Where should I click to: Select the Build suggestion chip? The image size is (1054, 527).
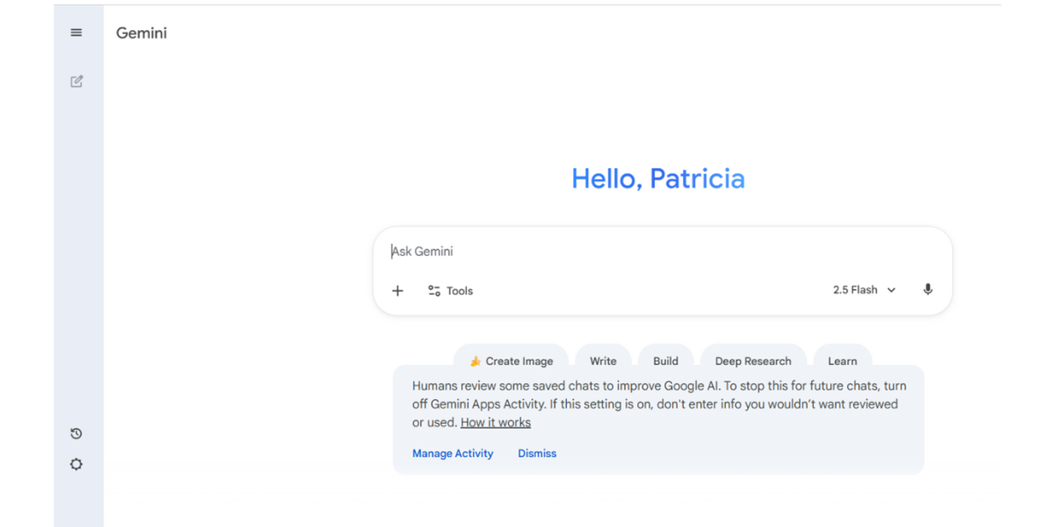666,361
